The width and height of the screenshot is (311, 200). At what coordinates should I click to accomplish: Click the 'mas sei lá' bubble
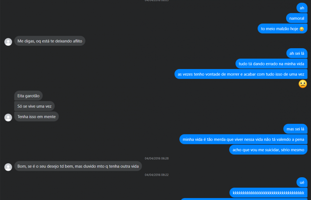pos(295,129)
